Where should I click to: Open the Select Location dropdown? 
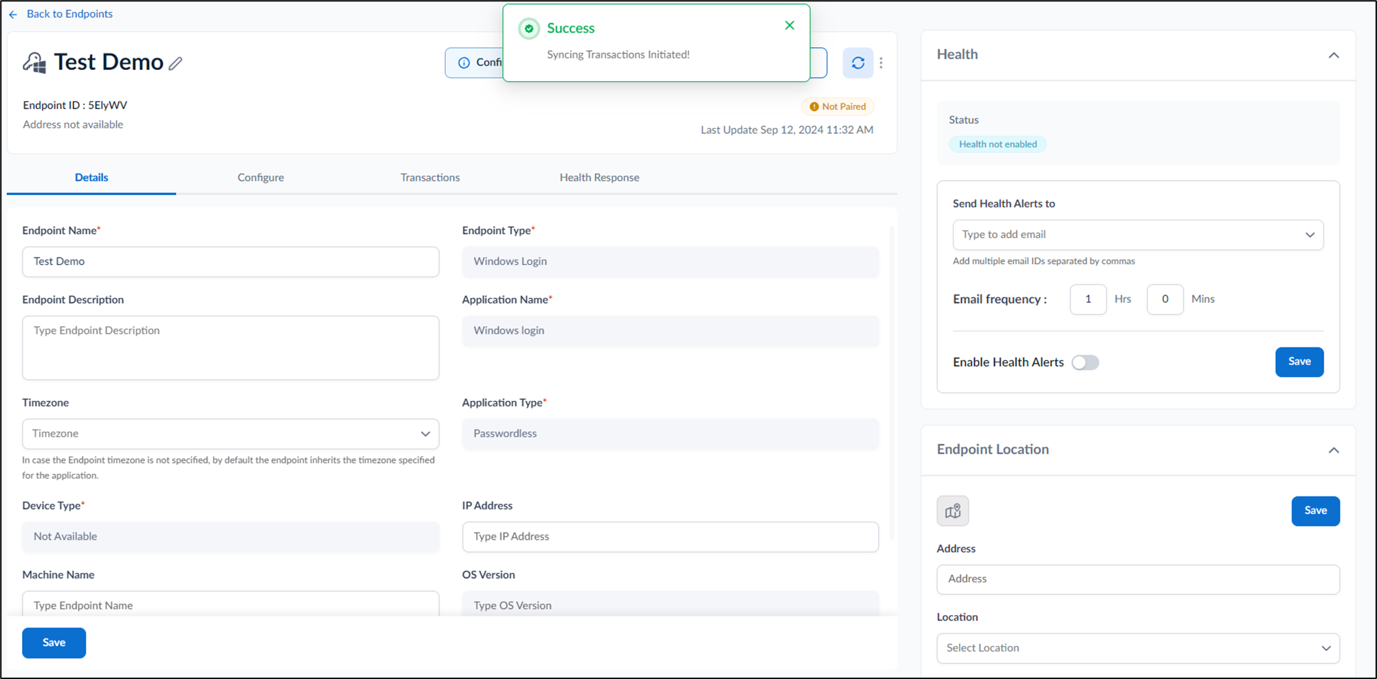coord(1138,648)
